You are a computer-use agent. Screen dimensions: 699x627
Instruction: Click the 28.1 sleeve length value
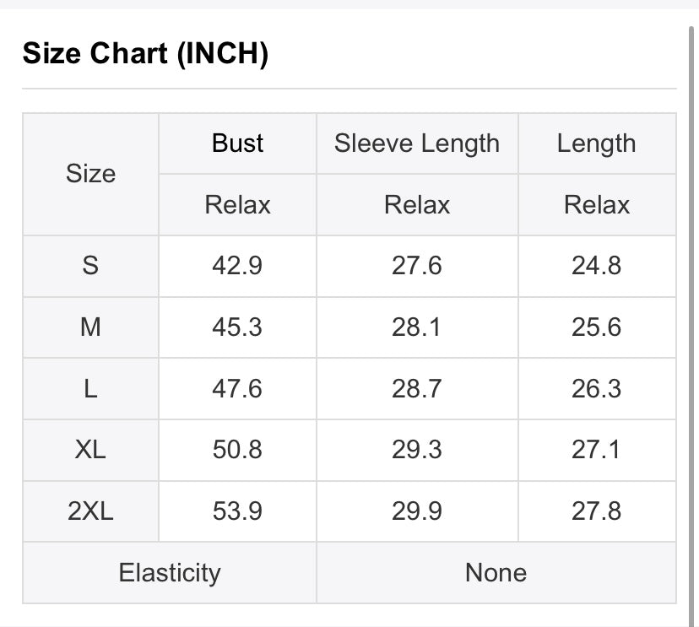coord(417,327)
